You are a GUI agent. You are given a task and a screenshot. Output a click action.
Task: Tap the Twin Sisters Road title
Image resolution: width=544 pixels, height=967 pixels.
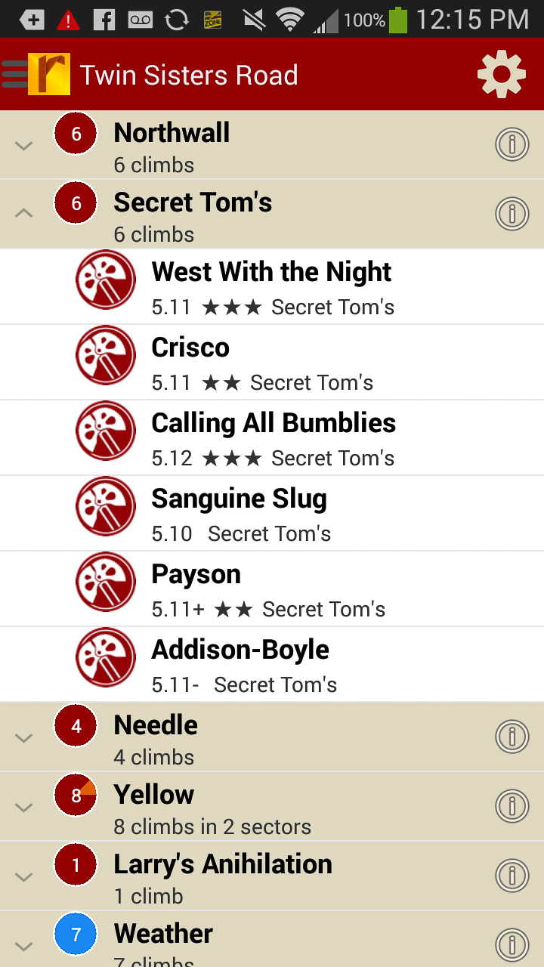[189, 75]
